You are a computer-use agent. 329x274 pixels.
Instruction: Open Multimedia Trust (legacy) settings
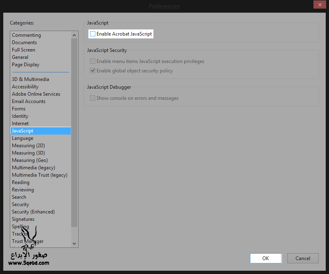40,175
